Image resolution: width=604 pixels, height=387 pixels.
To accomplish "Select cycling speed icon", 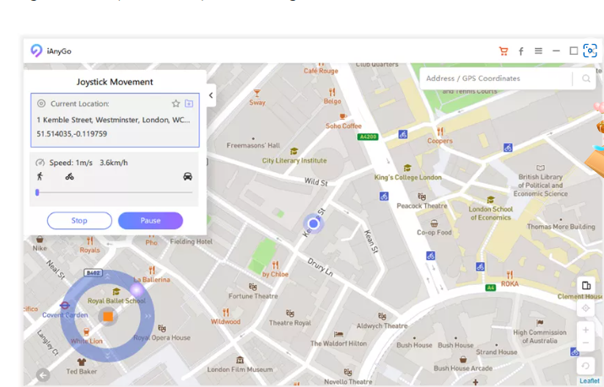I will [69, 176].
